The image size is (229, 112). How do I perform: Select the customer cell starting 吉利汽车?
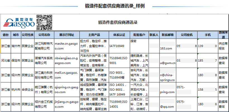point(139,75)
